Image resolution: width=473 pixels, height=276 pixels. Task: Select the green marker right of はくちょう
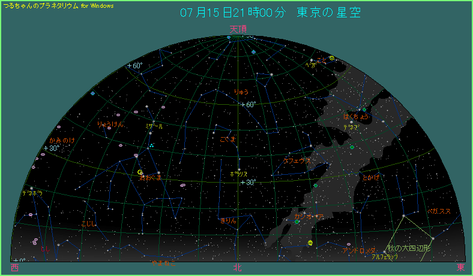364,110
